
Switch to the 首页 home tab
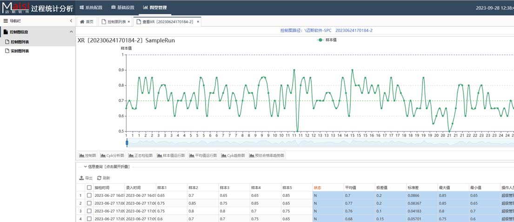tap(87, 22)
